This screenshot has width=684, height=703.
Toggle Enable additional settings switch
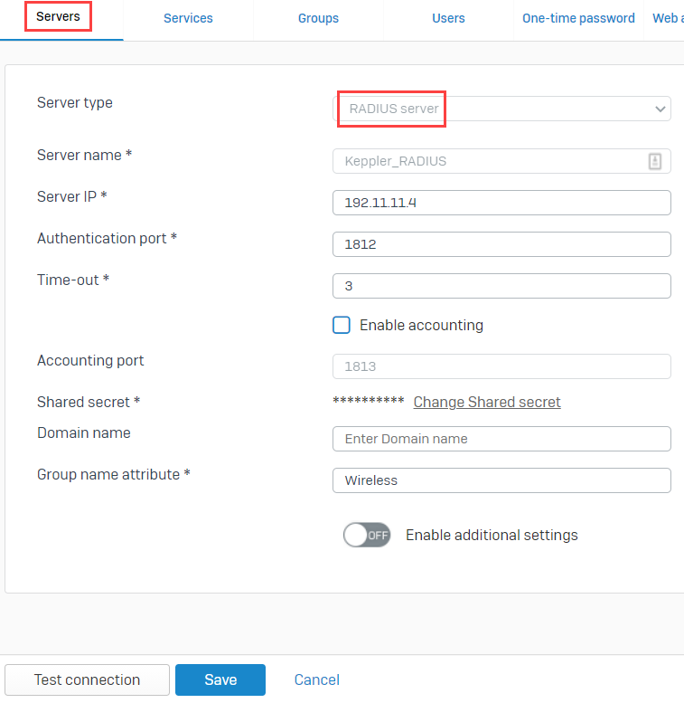click(367, 535)
